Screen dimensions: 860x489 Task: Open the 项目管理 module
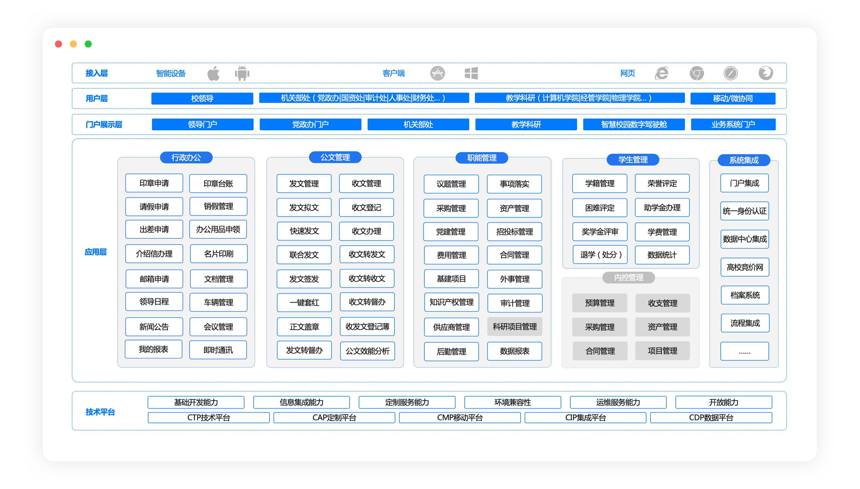tap(662, 351)
